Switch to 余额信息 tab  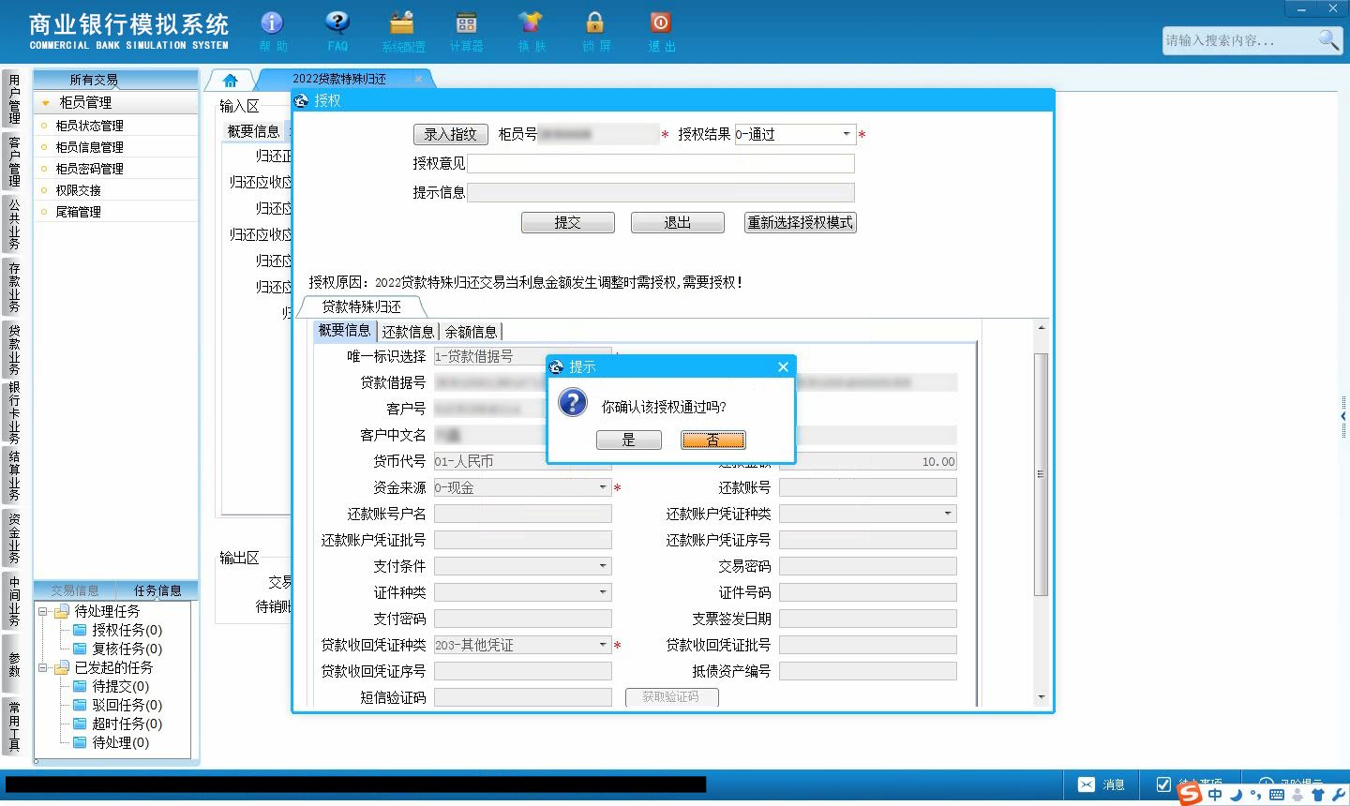471,331
